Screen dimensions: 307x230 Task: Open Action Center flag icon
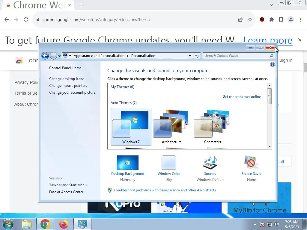coord(262,224)
